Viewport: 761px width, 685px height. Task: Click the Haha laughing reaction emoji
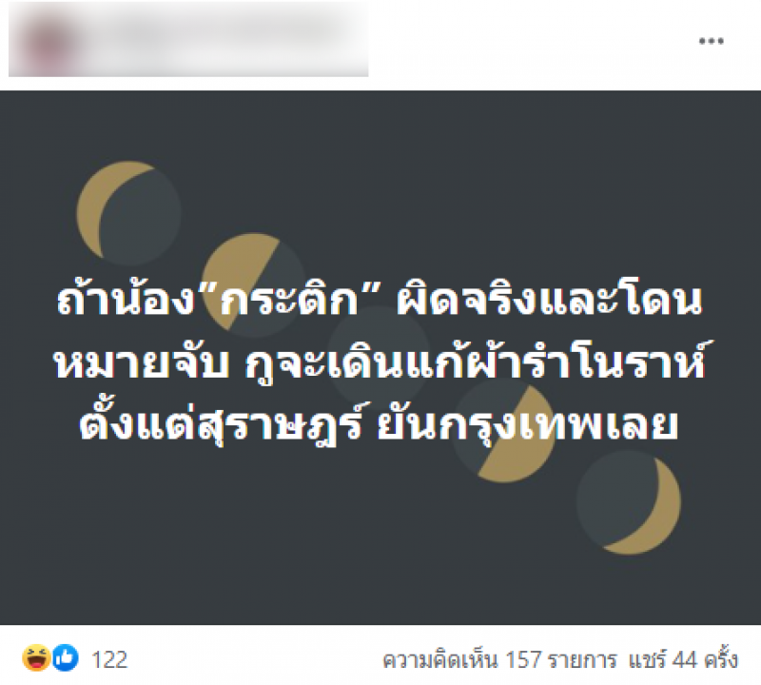click(36, 657)
